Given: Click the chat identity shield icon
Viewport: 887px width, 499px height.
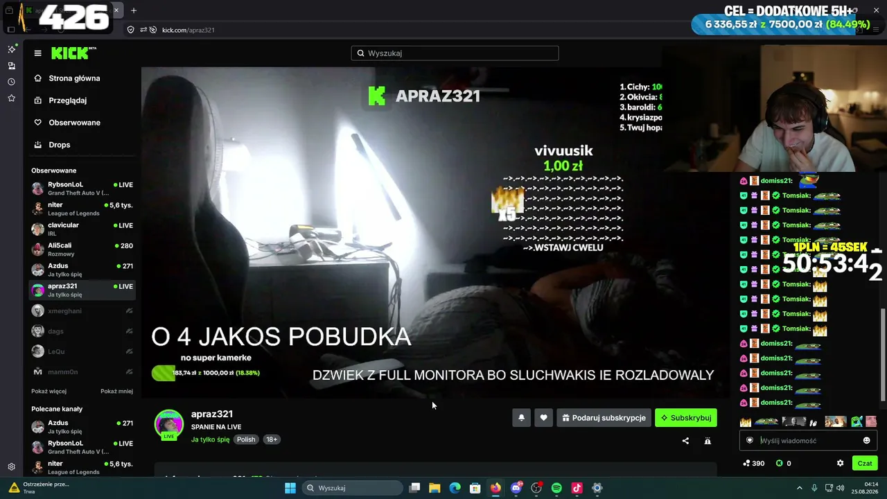Looking at the screenshot, I should [x=750, y=441].
